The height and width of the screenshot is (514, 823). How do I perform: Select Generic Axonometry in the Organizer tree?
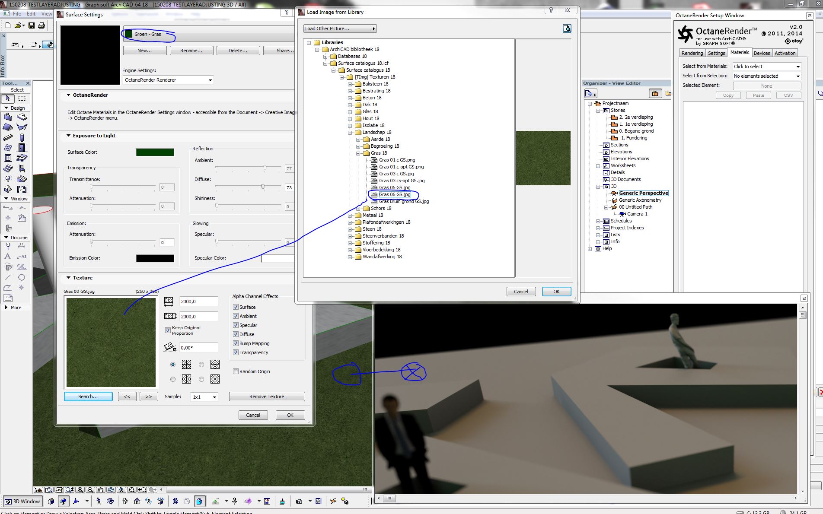(640, 200)
